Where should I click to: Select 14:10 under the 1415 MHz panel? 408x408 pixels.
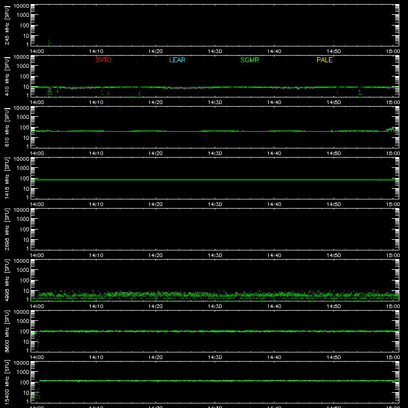point(96,205)
